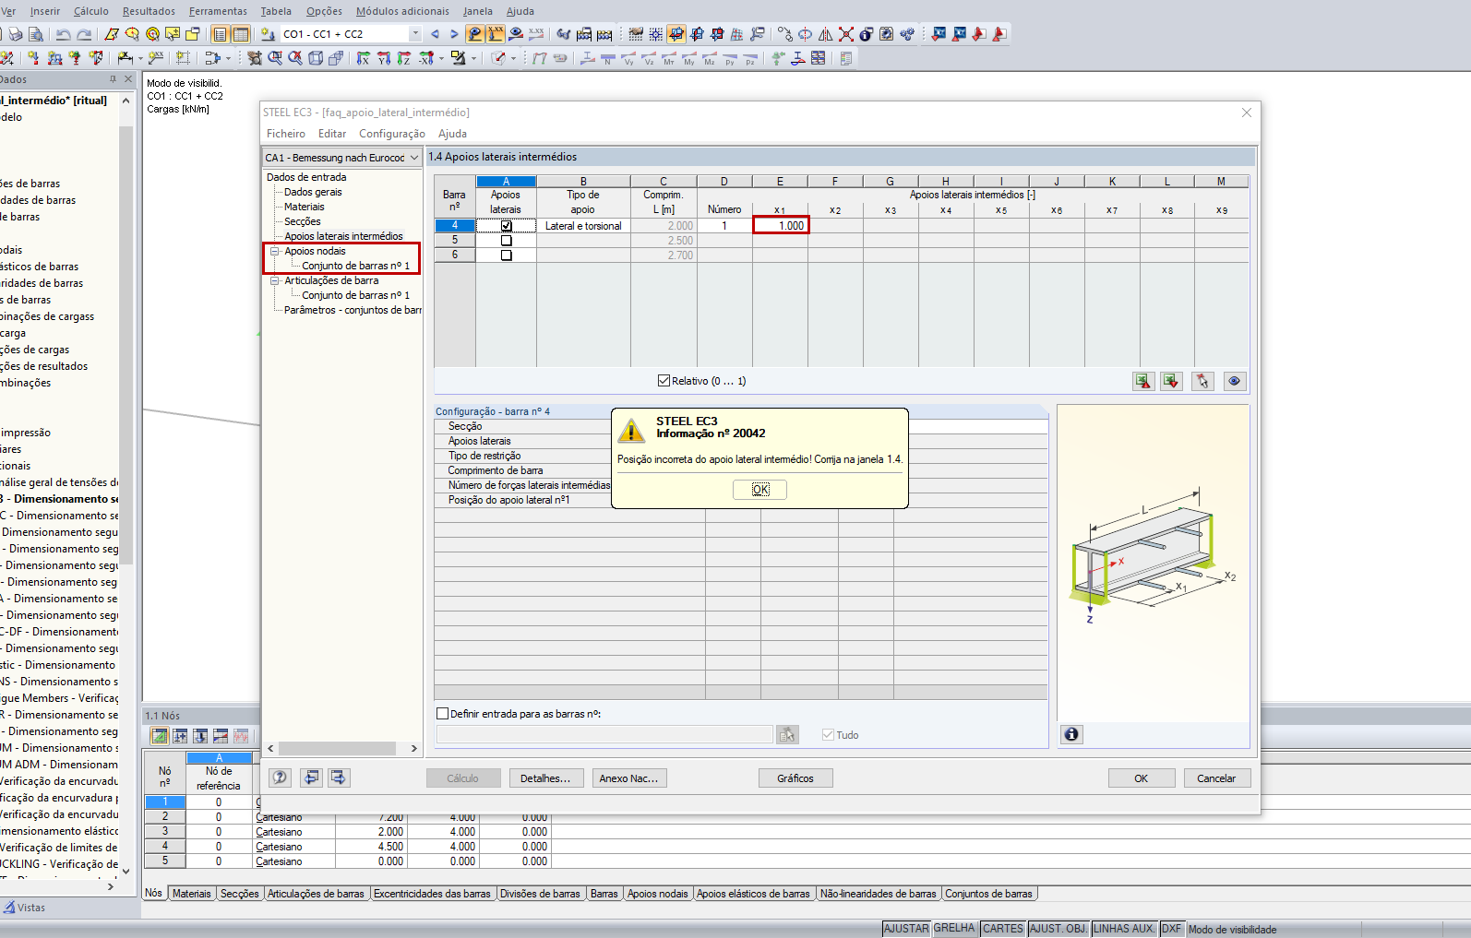
Task: Click OK next to Cancelar in STEEL EC3
Action: pyautogui.click(x=1142, y=778)
